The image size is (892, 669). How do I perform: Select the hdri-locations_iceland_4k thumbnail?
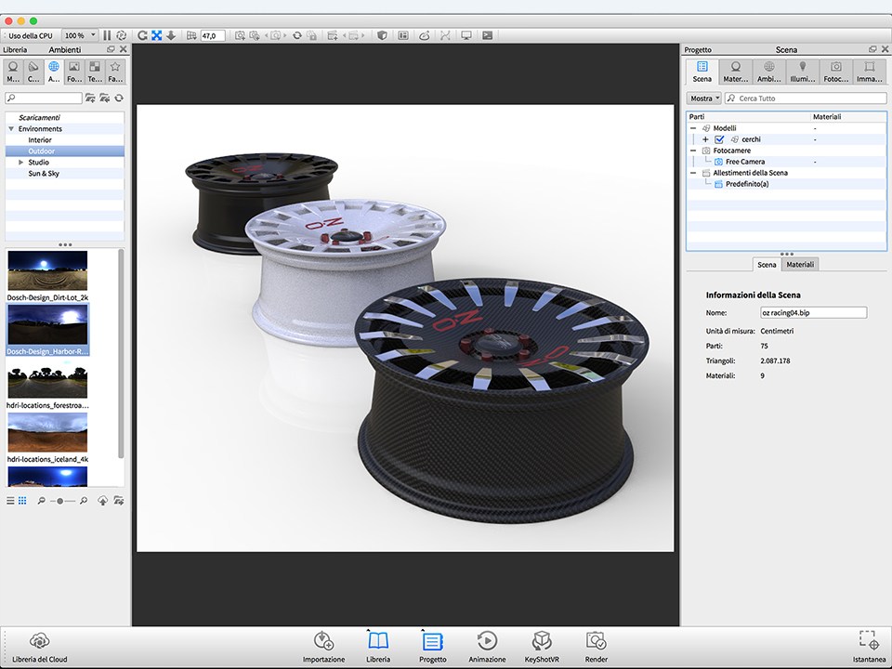(47, 433)
